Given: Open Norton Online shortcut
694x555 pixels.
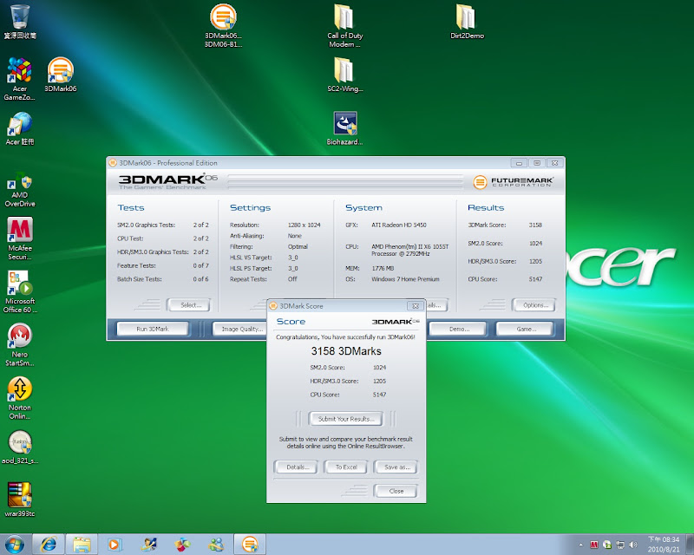Looking at the screenshot, I should [x=19, y=397].
